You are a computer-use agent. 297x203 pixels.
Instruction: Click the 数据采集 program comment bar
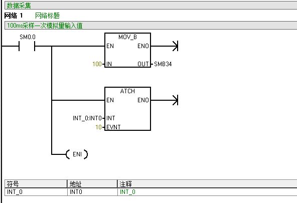[151, 6]
